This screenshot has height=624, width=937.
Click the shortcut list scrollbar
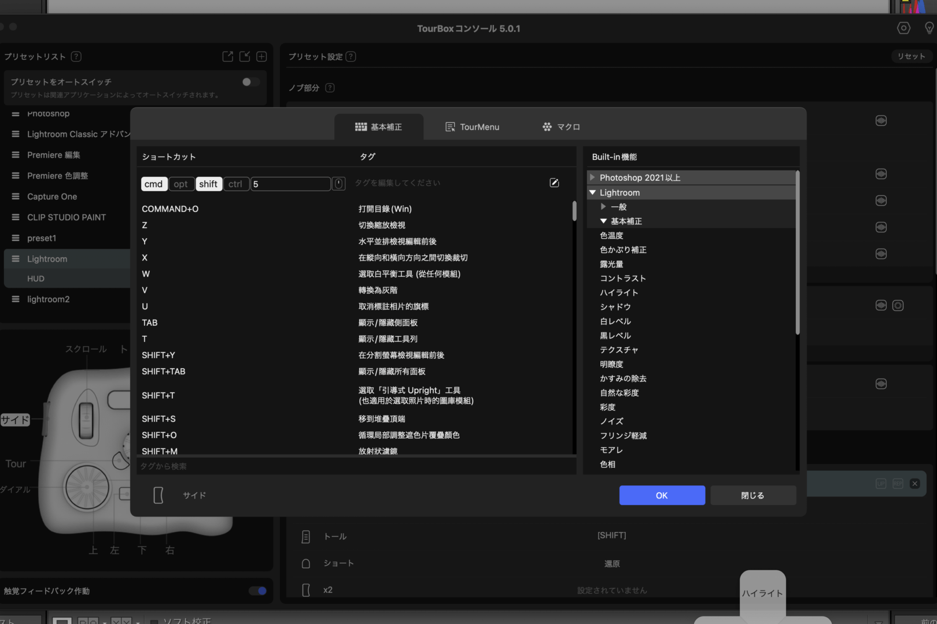(574, 211)
